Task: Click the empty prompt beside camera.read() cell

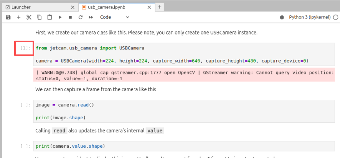Action: tap(26, 105)
